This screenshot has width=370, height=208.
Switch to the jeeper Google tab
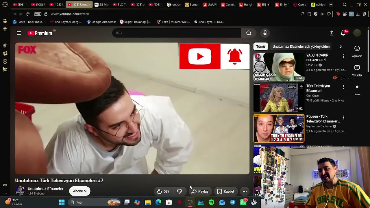pos(174,5)
